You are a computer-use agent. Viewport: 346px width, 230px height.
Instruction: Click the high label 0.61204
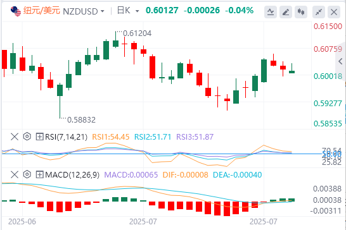137,33
